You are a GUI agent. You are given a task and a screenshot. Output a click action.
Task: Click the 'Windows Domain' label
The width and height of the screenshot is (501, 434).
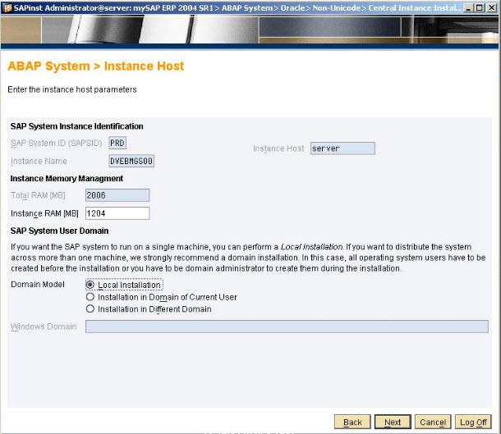(44, 327)
